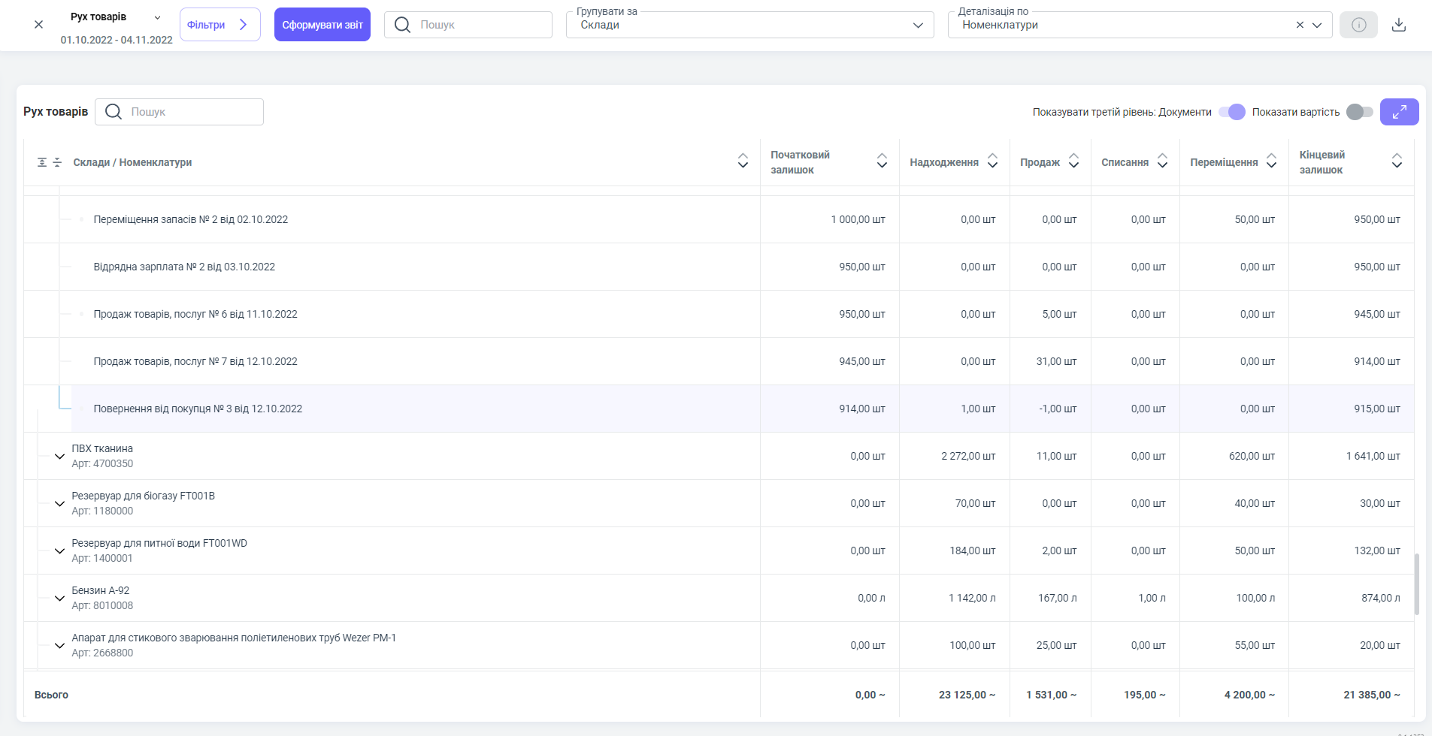
Task: Clear the Деталізація по selection
Action: (x=1300, y=25)
